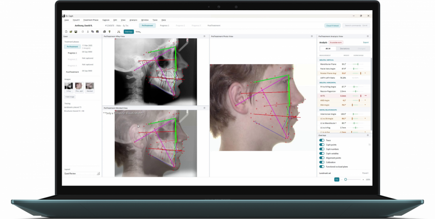The width and height of the screenshot is (435, 219).
Task: Click the Open folder toolbar icon
Action: pos(71,31)
